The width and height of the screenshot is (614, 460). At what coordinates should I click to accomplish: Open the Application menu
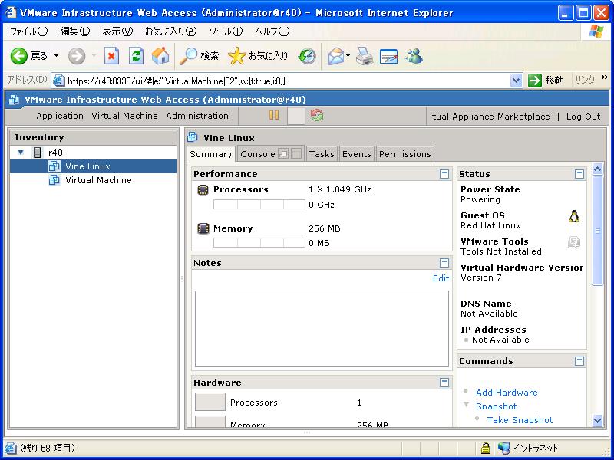pyautogui.click(x=60, y=116)
